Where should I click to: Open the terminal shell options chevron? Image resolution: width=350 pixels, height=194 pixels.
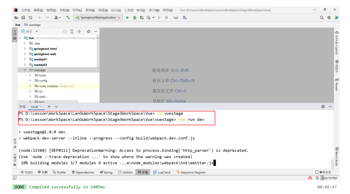pyautogui.click(x=56, y=107)
